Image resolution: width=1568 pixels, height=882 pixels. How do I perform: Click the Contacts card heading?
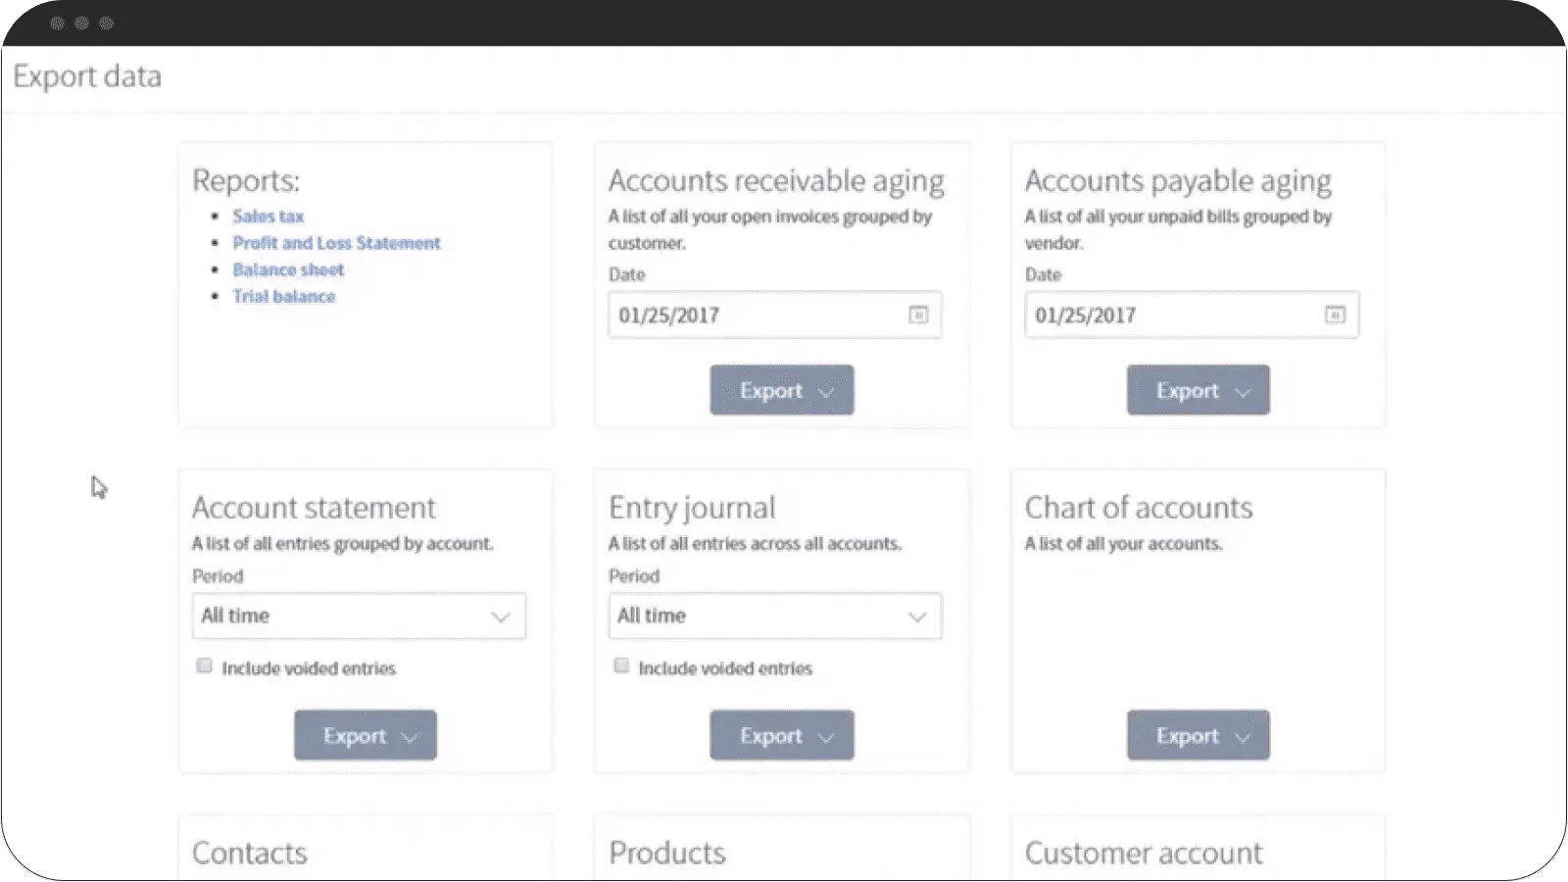[x=250, y=853]
